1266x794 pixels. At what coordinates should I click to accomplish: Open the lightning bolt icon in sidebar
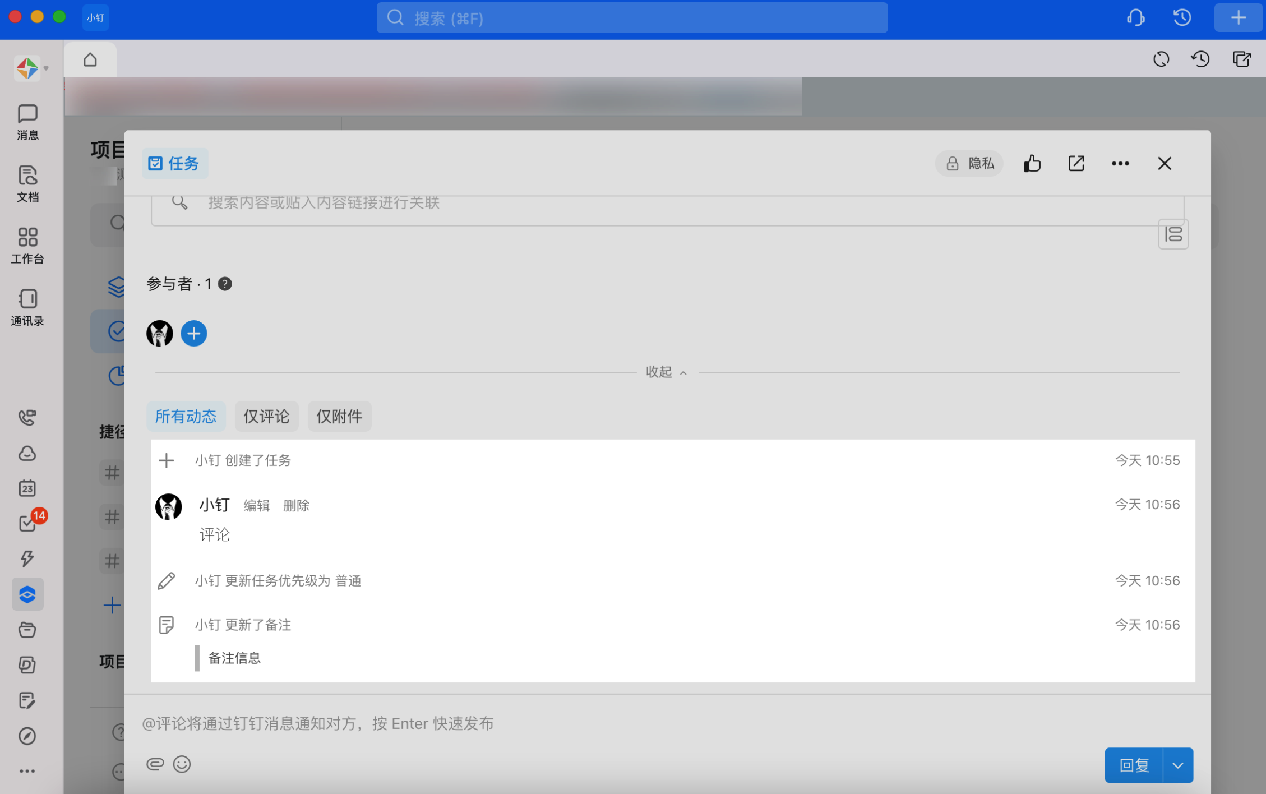[27, 558]
